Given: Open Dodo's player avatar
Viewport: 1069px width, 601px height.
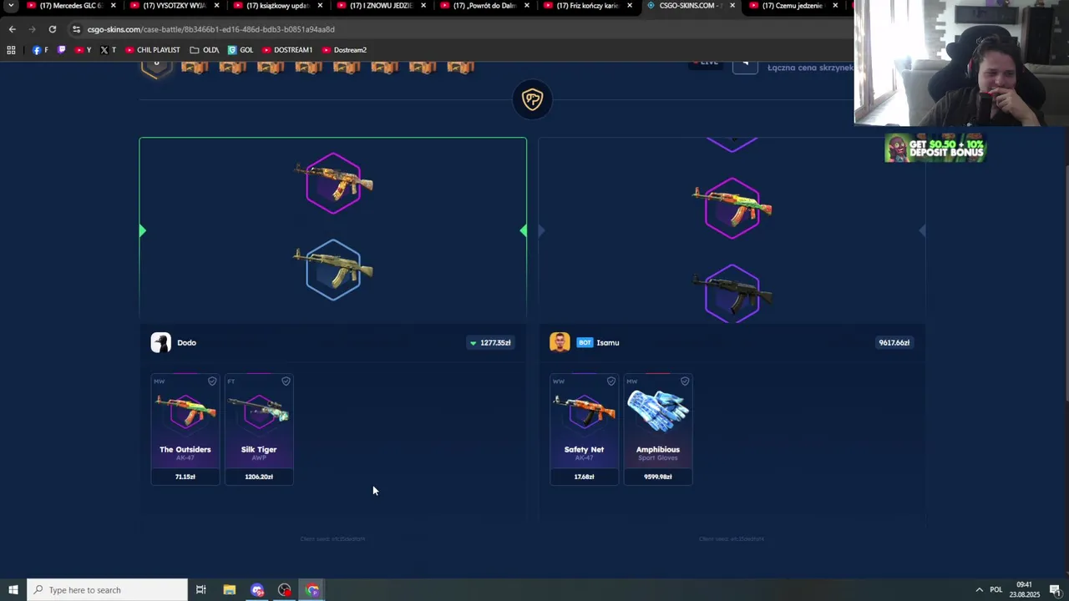Looking at the screenshot, I should [160, 342].
